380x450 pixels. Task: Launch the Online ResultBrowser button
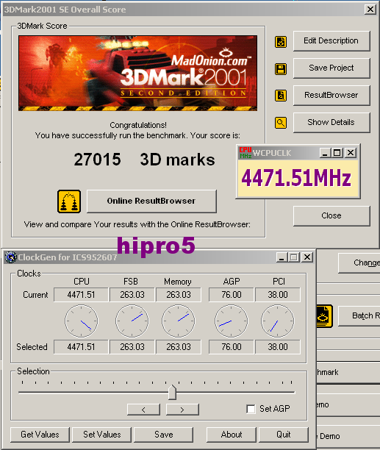click(x=151, y=201)
